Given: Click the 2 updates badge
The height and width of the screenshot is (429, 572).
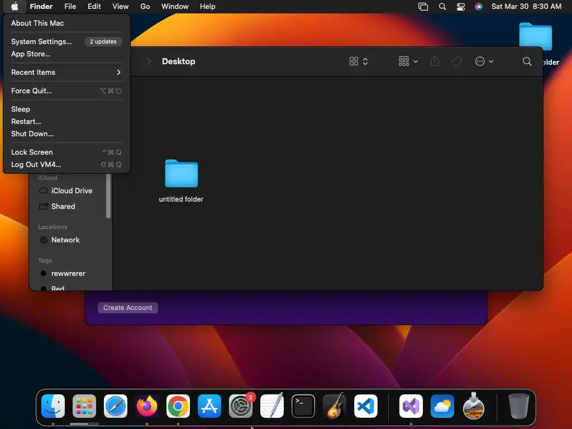Looking at the screenshot, I should click(x=103, y=41).
